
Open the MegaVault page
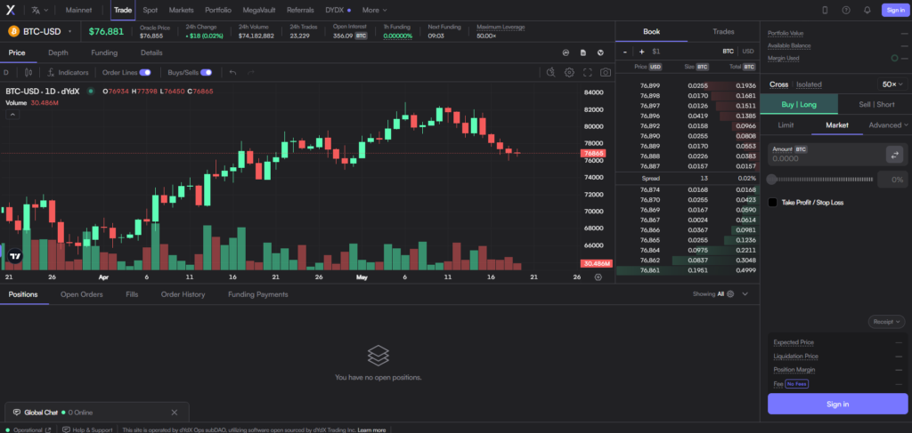259,10
